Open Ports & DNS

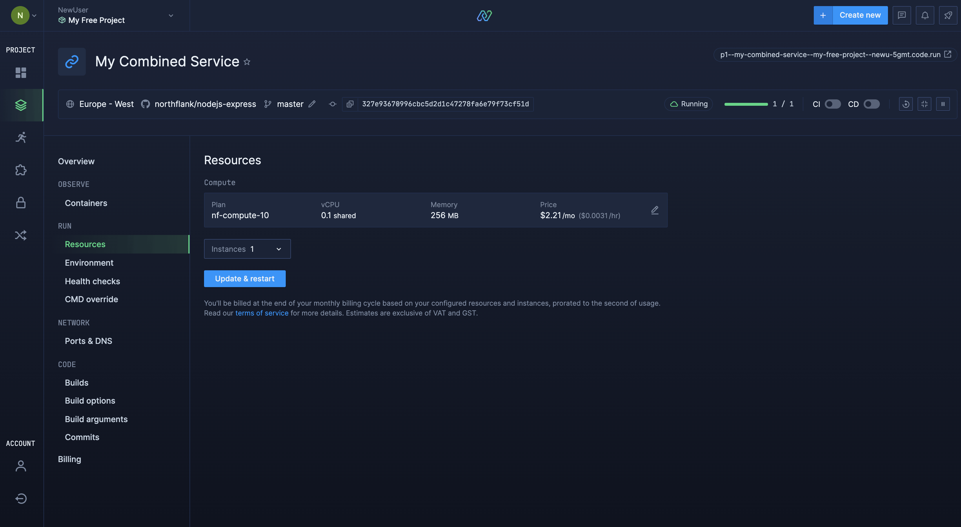tap(88, 341)
